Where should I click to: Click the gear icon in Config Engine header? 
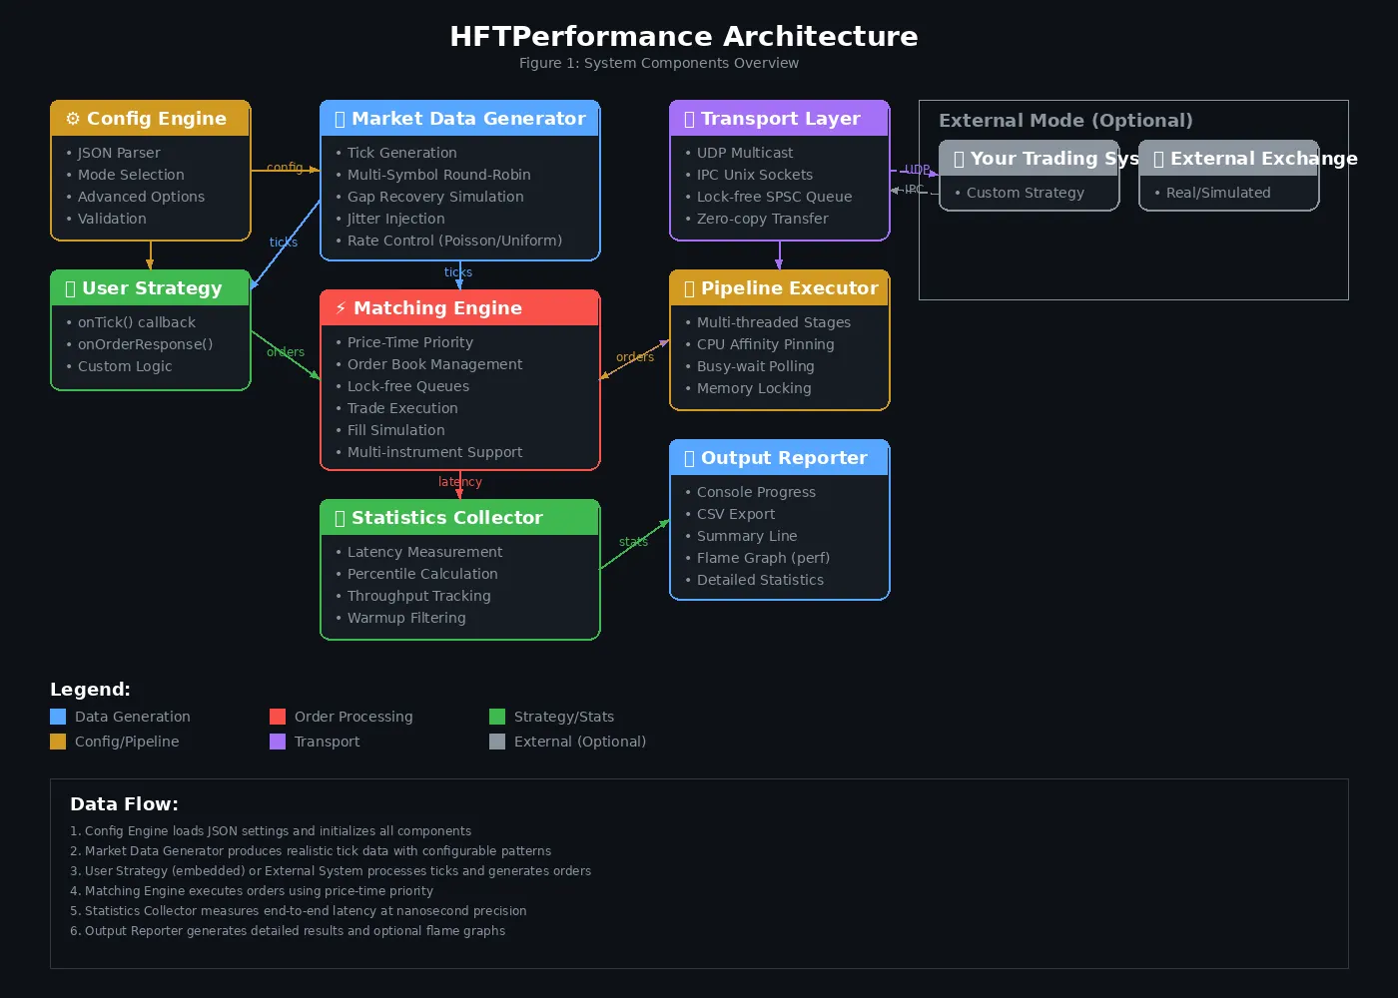(73, 119)
